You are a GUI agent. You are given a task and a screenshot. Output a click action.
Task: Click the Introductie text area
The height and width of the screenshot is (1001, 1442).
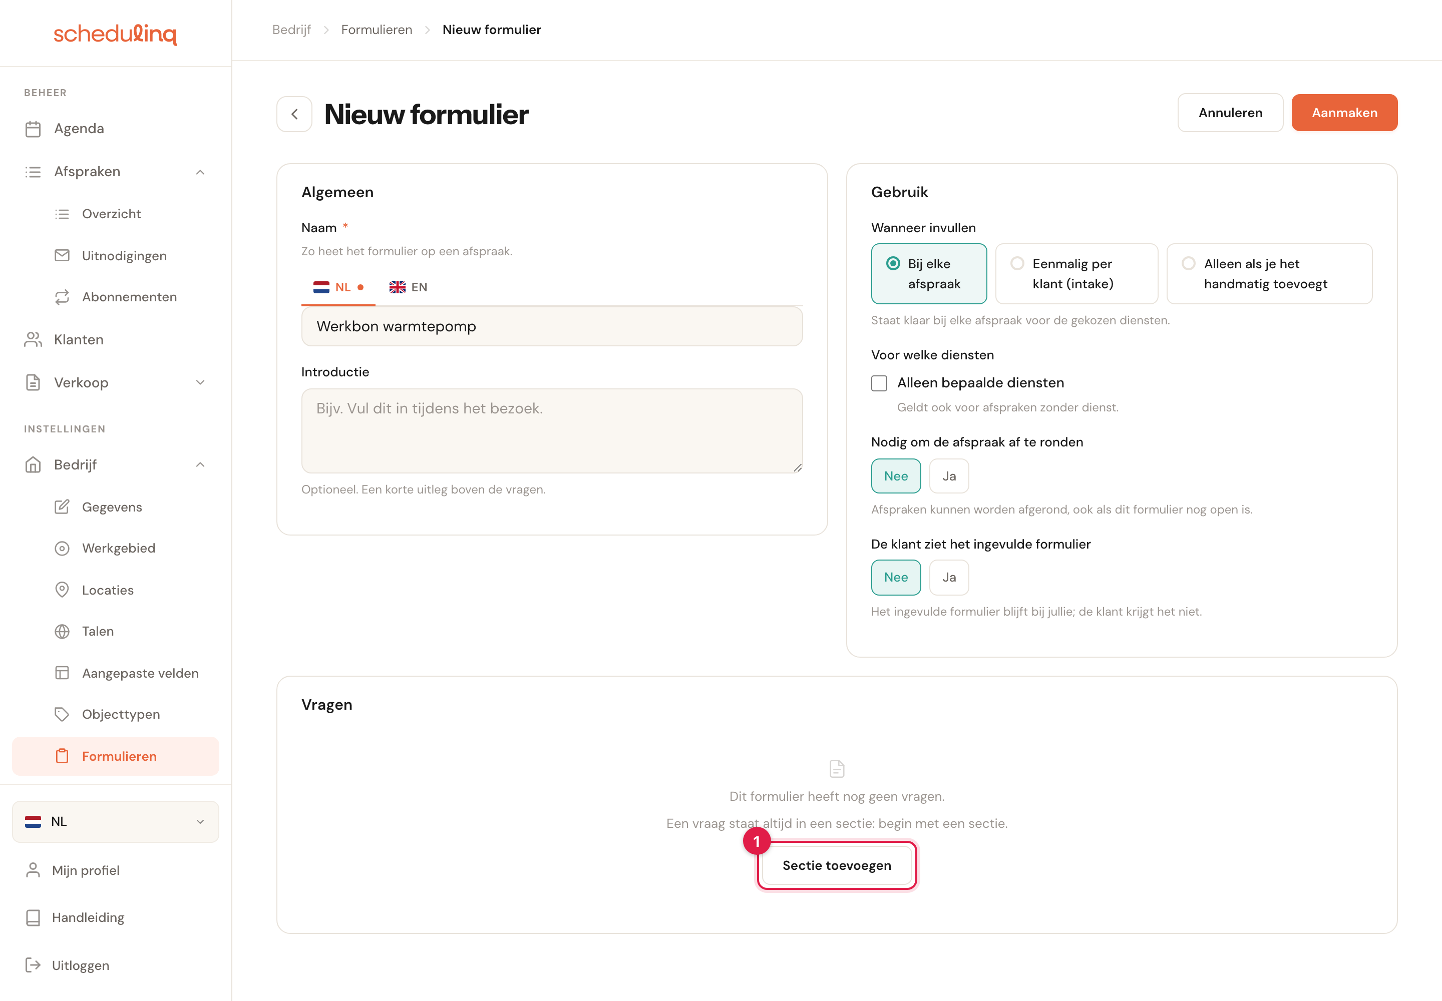tap(552, 431)
